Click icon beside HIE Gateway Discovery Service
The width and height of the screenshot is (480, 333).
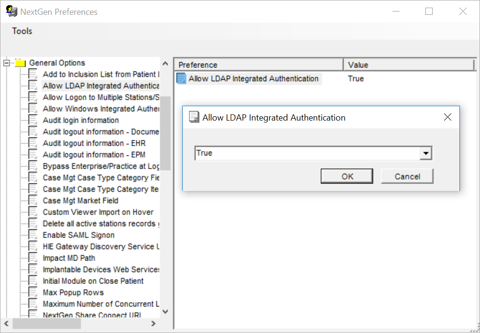pyautogui.click(x=33, y=246)
